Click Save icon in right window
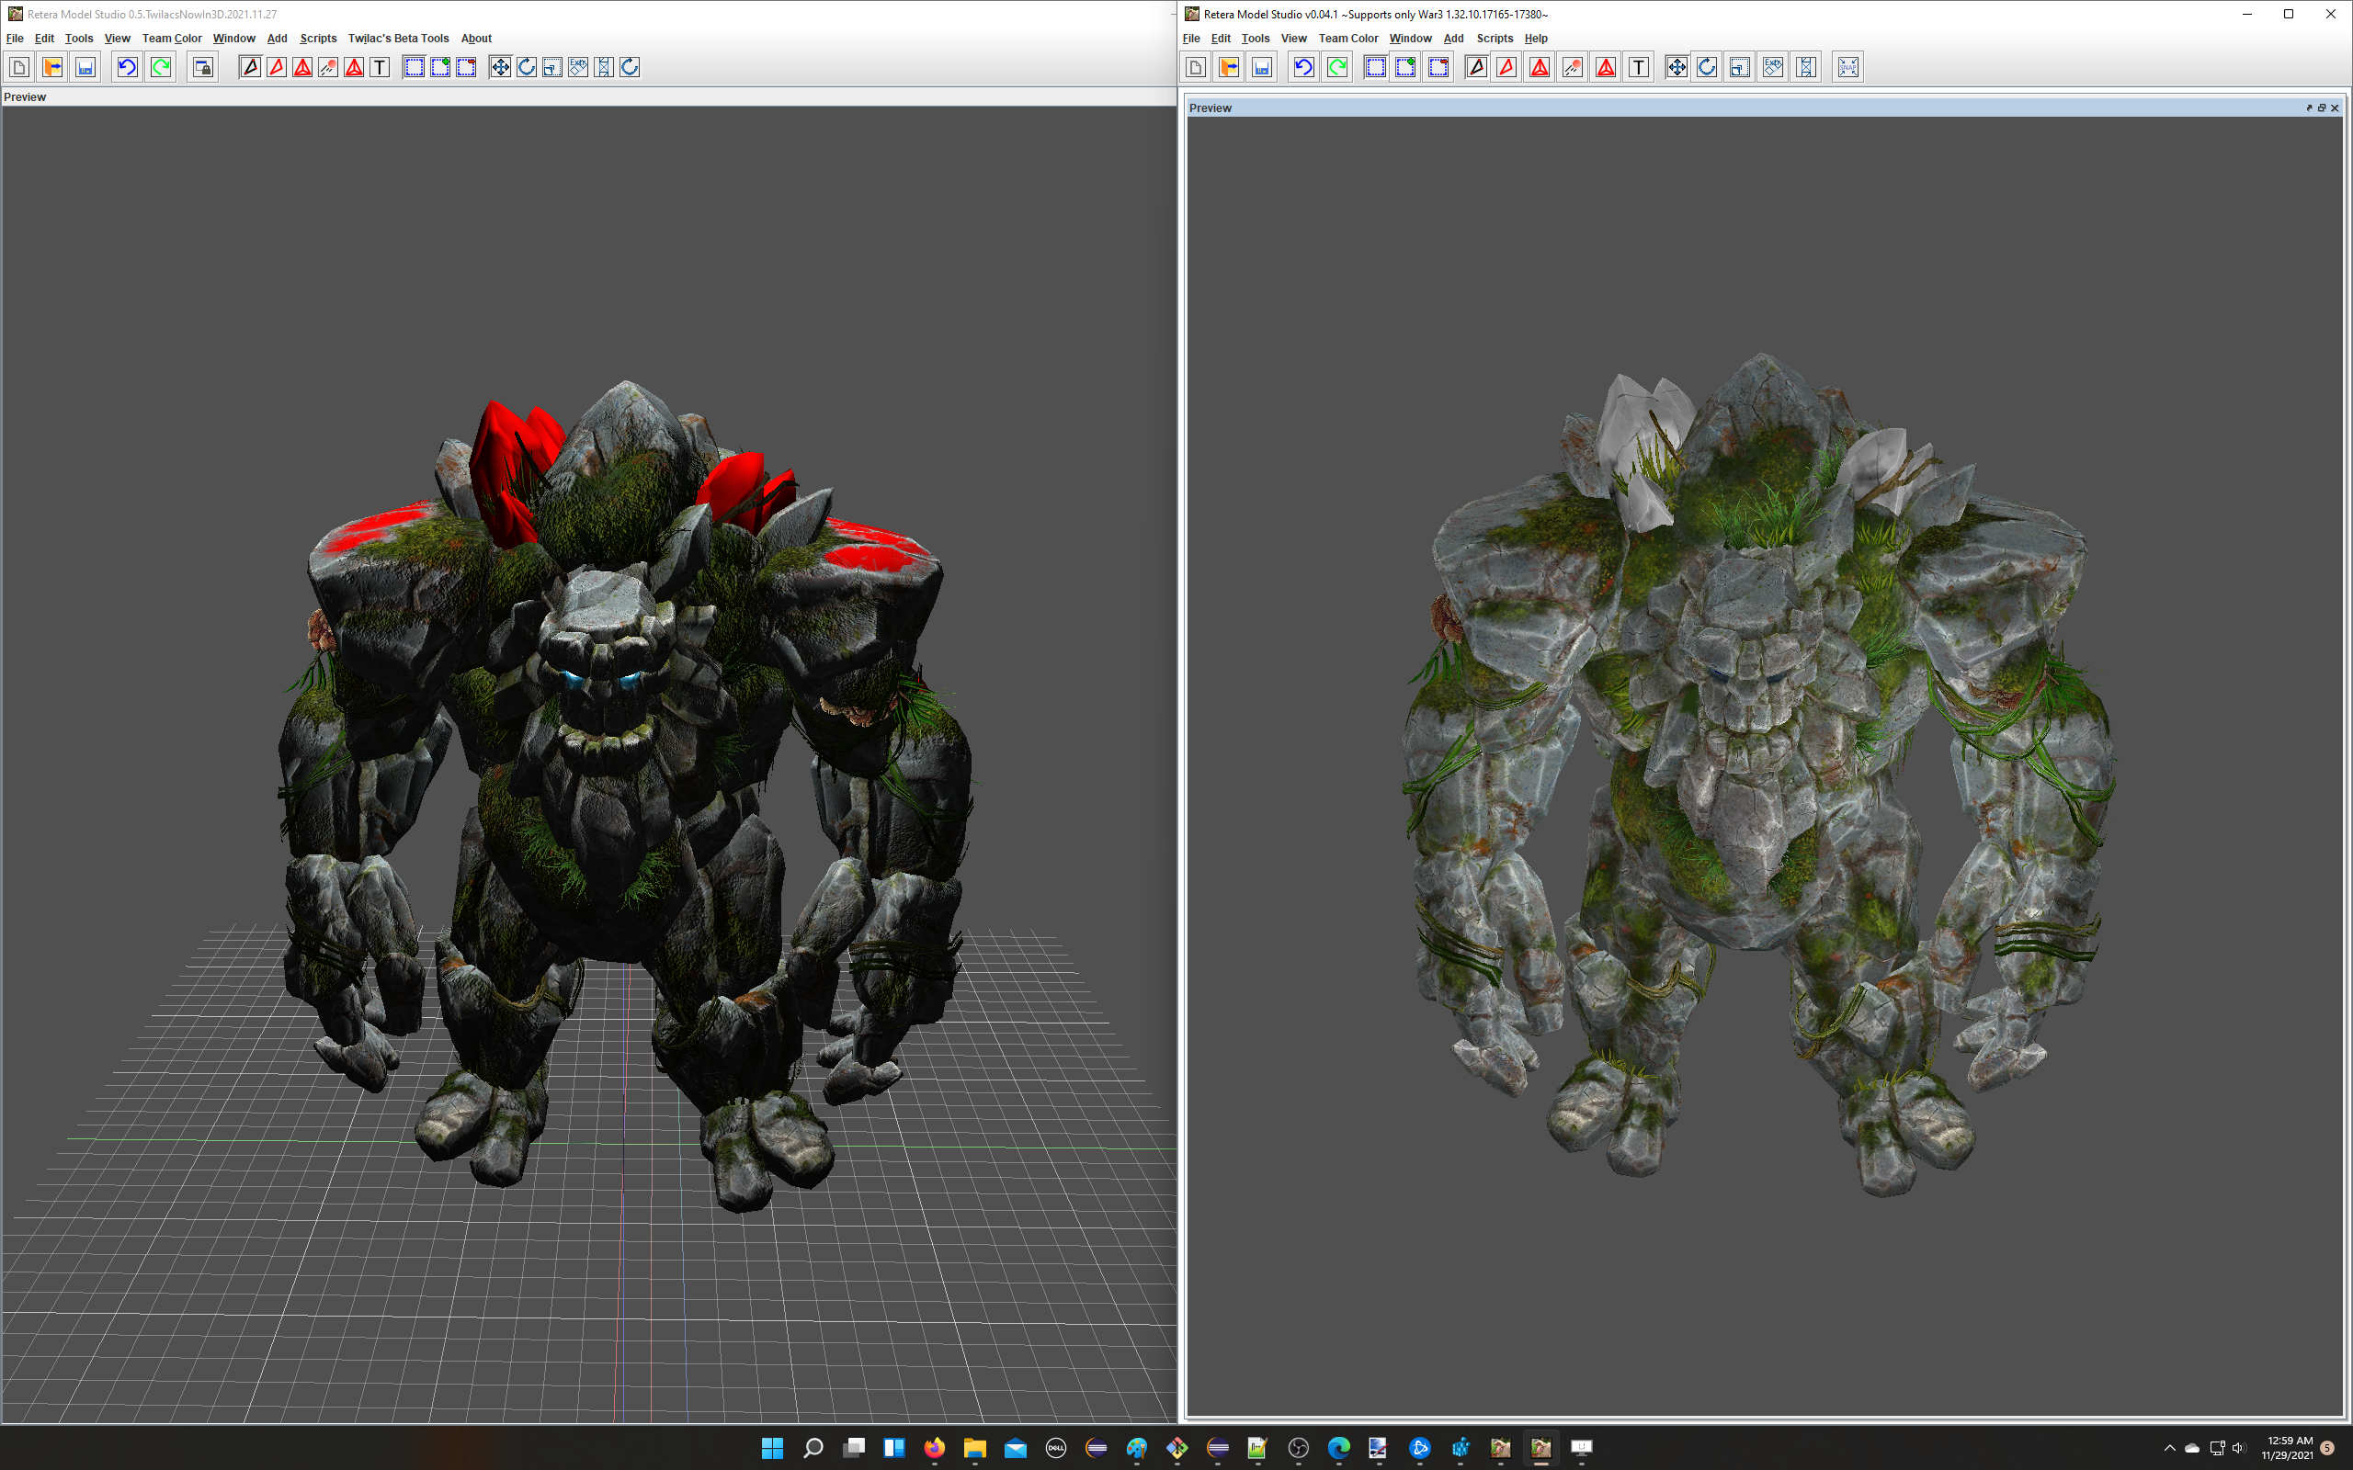Viewport: 2353px width, 1470px height. (1262, 67)
